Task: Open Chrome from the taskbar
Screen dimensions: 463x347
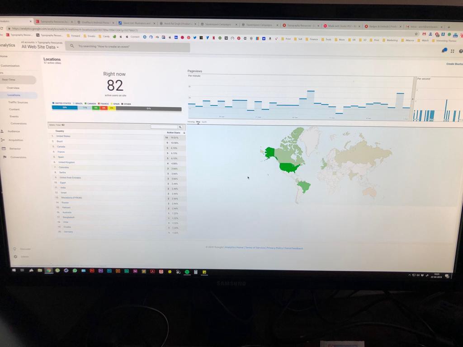Action: click(49, 270)
